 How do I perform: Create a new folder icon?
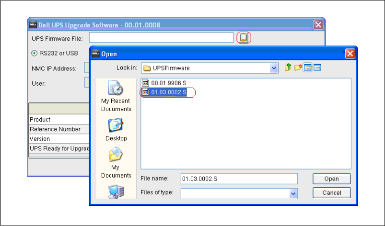pyautogui.click(x=298, y=68)
